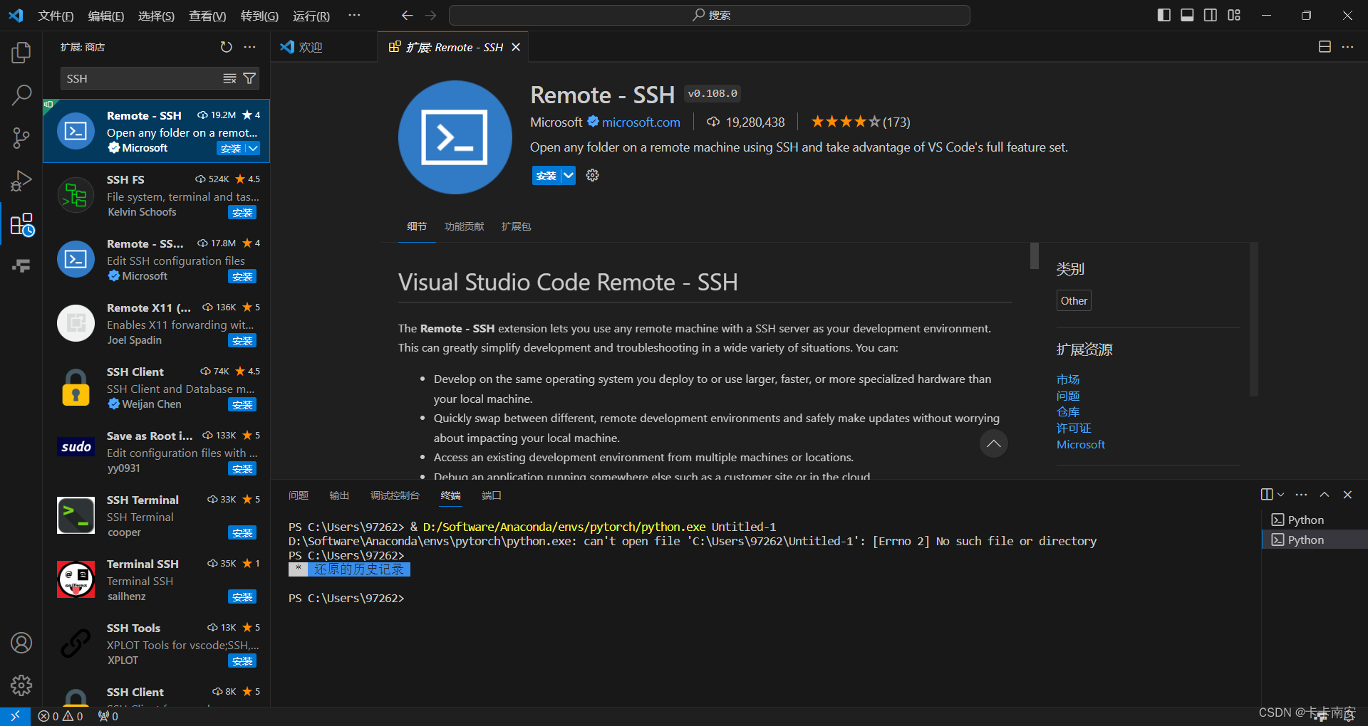
Task: Switch to 扩展包 tab
Action: [x=516, y=226]
